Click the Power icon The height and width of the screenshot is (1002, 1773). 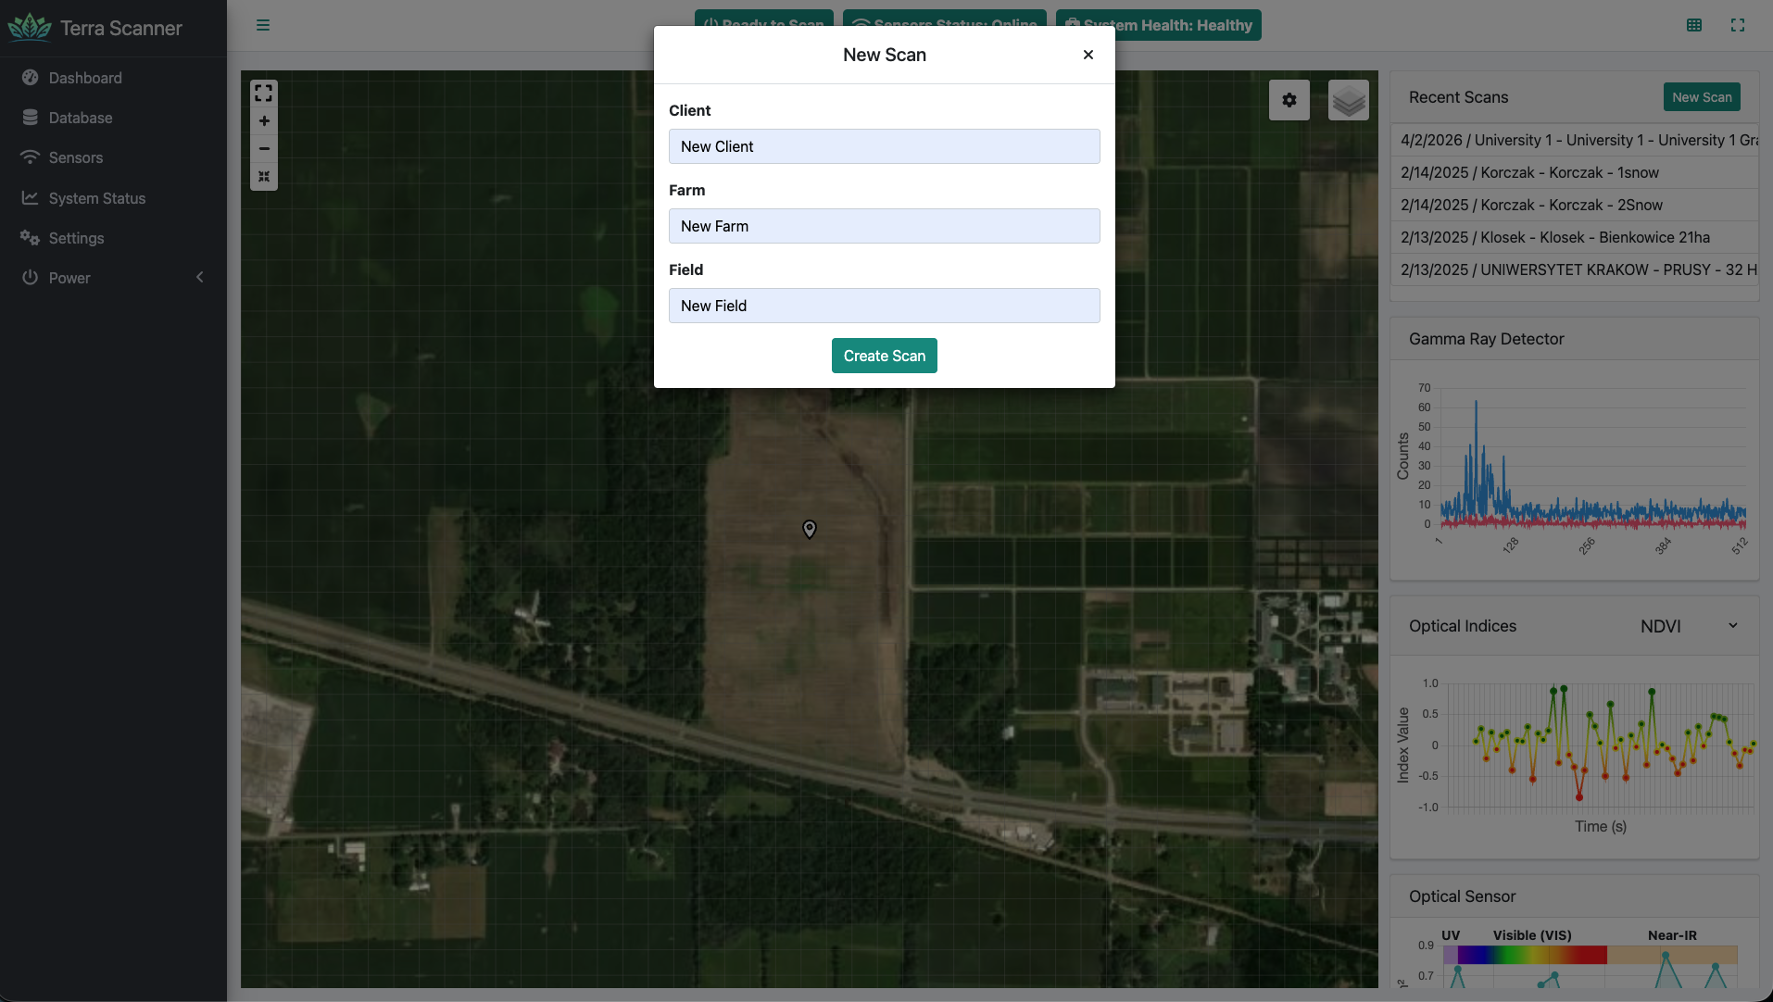click(x=31, y=278)
